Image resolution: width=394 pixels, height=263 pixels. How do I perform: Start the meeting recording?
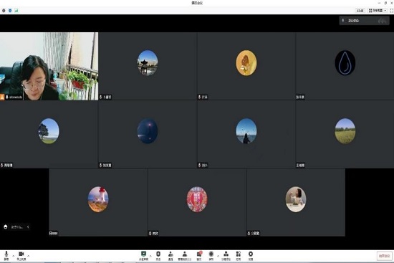tap(211, 255)
